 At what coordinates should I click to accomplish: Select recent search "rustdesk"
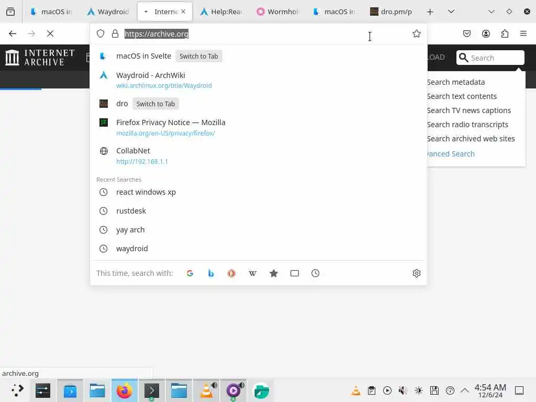259,211
